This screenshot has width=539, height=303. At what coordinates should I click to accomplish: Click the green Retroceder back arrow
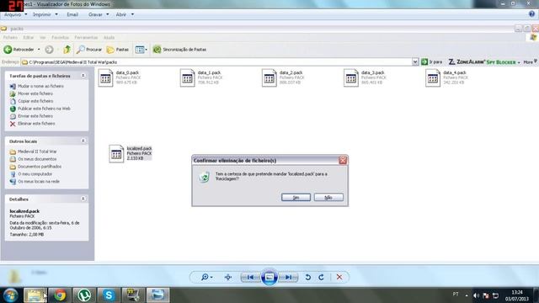(8, 50)
